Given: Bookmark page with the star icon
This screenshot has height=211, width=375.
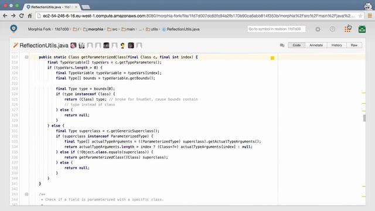Looking at the screenshot, I should [360, 16].
